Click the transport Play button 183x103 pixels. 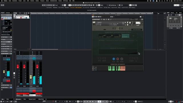click(x=103, y=102)
